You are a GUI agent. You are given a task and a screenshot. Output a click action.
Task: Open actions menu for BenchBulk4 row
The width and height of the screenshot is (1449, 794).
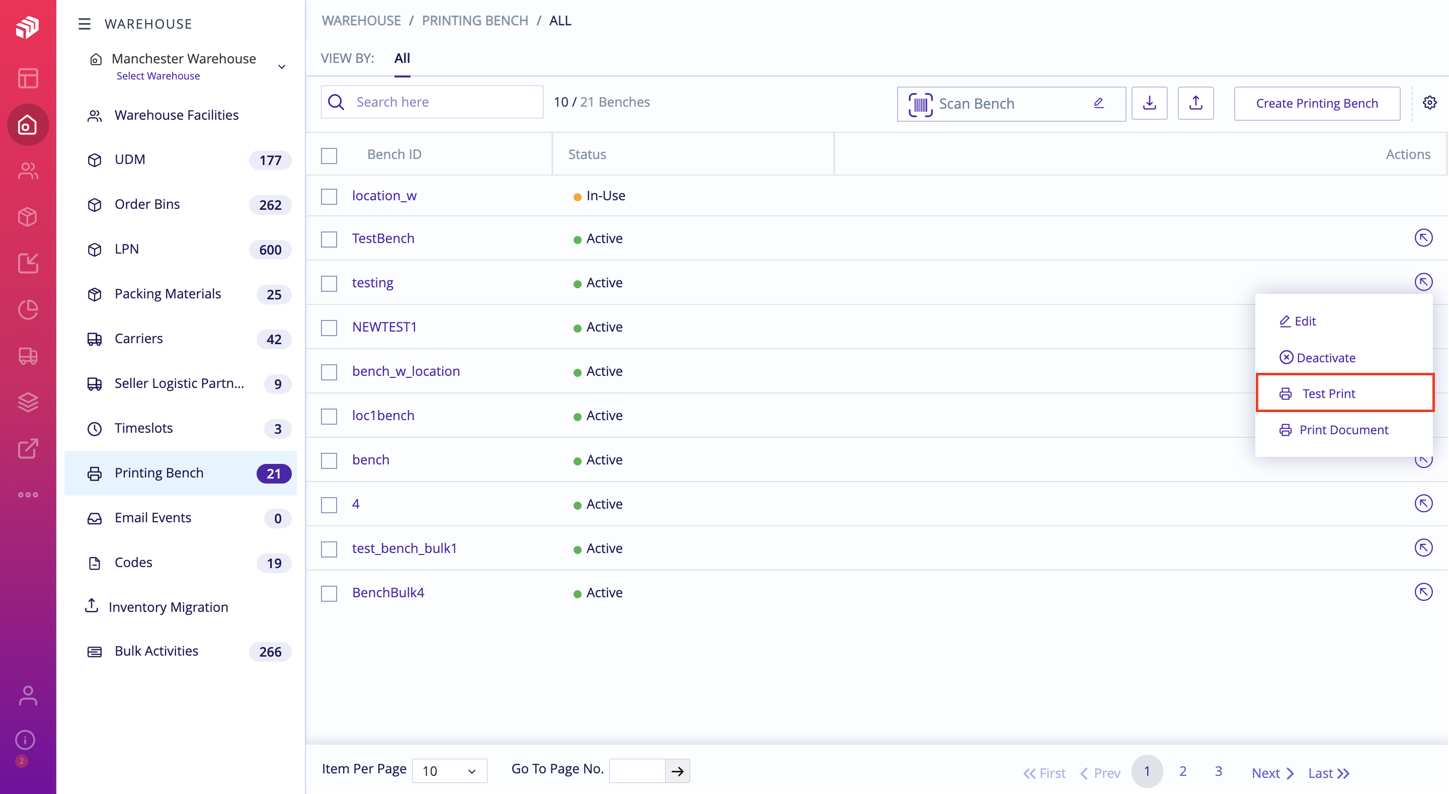pyautogui.click(x=1423, y=592)
